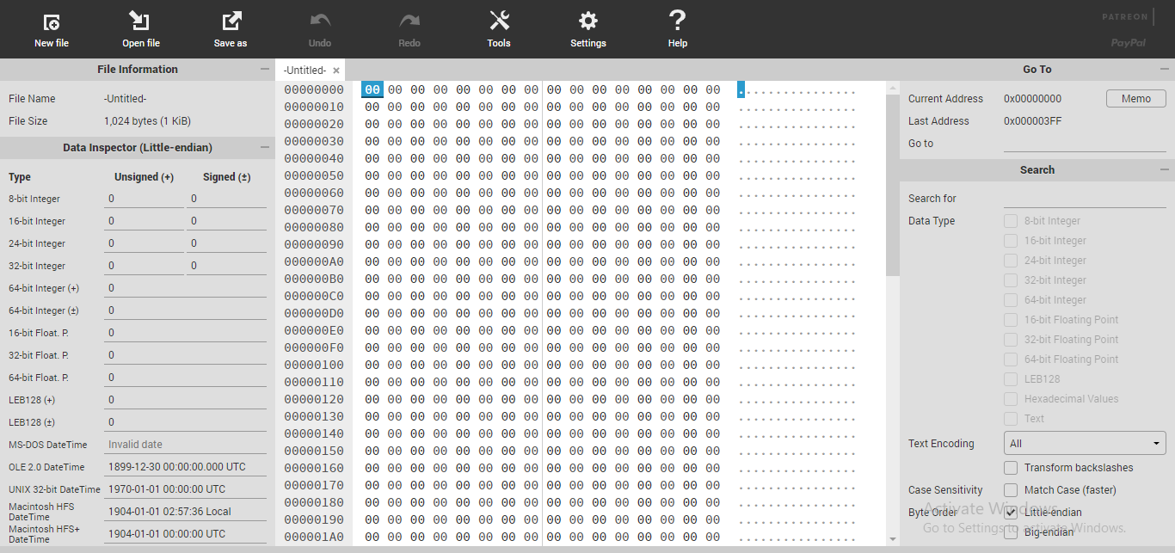Open Settings gear icon
The image size is (1175, 553).
click(588, 22)
